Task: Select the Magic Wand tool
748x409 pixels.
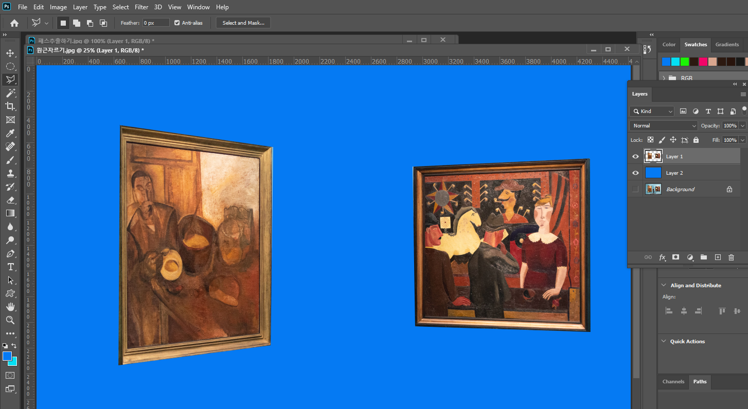Action: 10,93
